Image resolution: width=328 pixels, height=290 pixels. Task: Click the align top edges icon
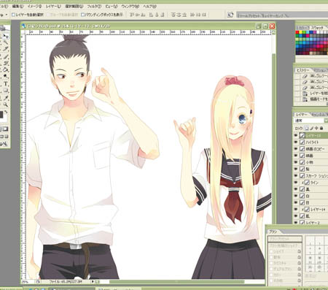[131, 15]
